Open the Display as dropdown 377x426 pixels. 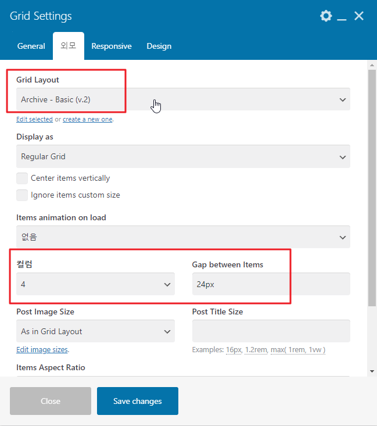tap(183, 156)
